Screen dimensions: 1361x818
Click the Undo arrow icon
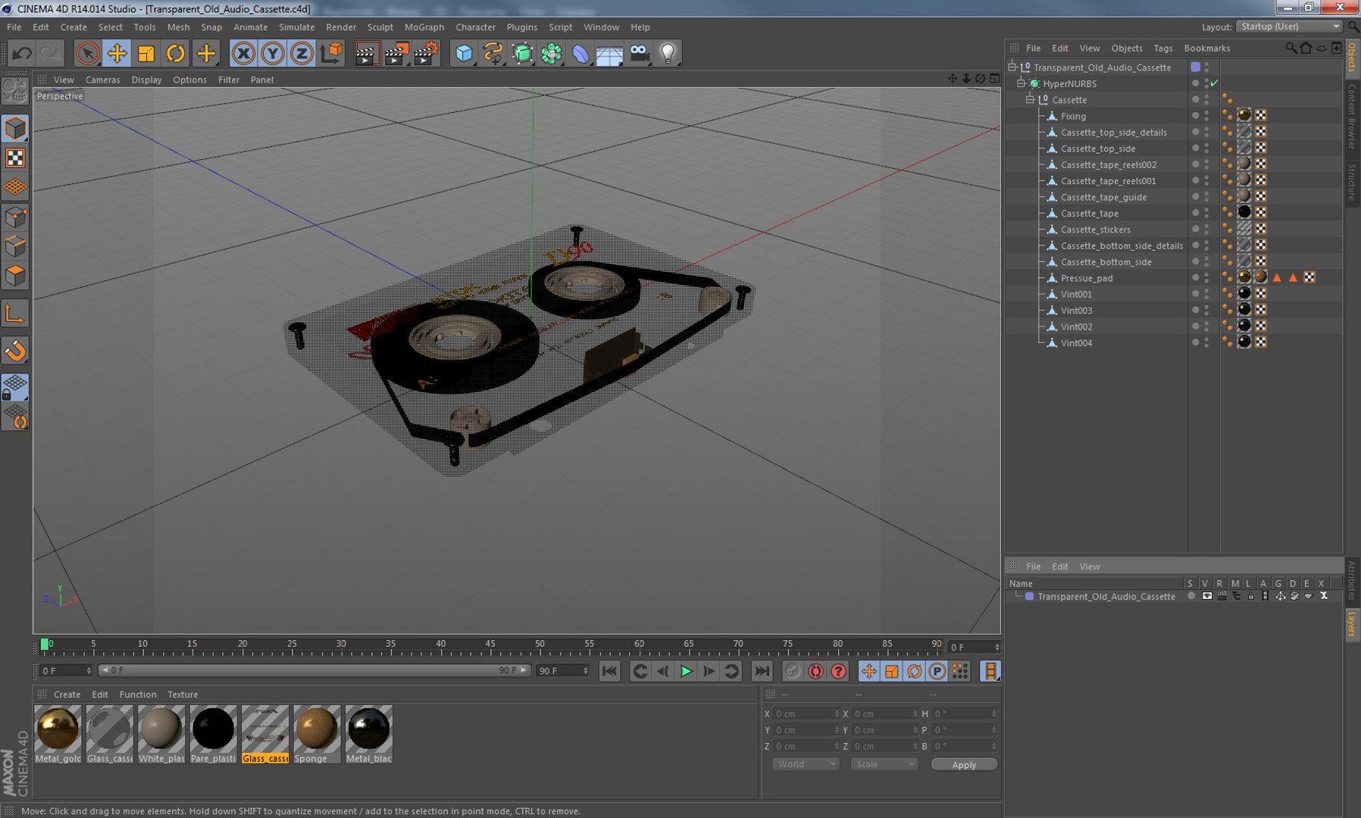click(x=21, y=53)
